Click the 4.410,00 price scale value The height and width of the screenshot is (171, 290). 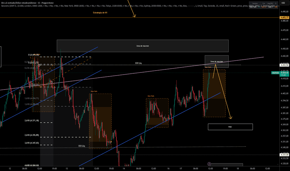pyautogui.click(x=284, y=86)
